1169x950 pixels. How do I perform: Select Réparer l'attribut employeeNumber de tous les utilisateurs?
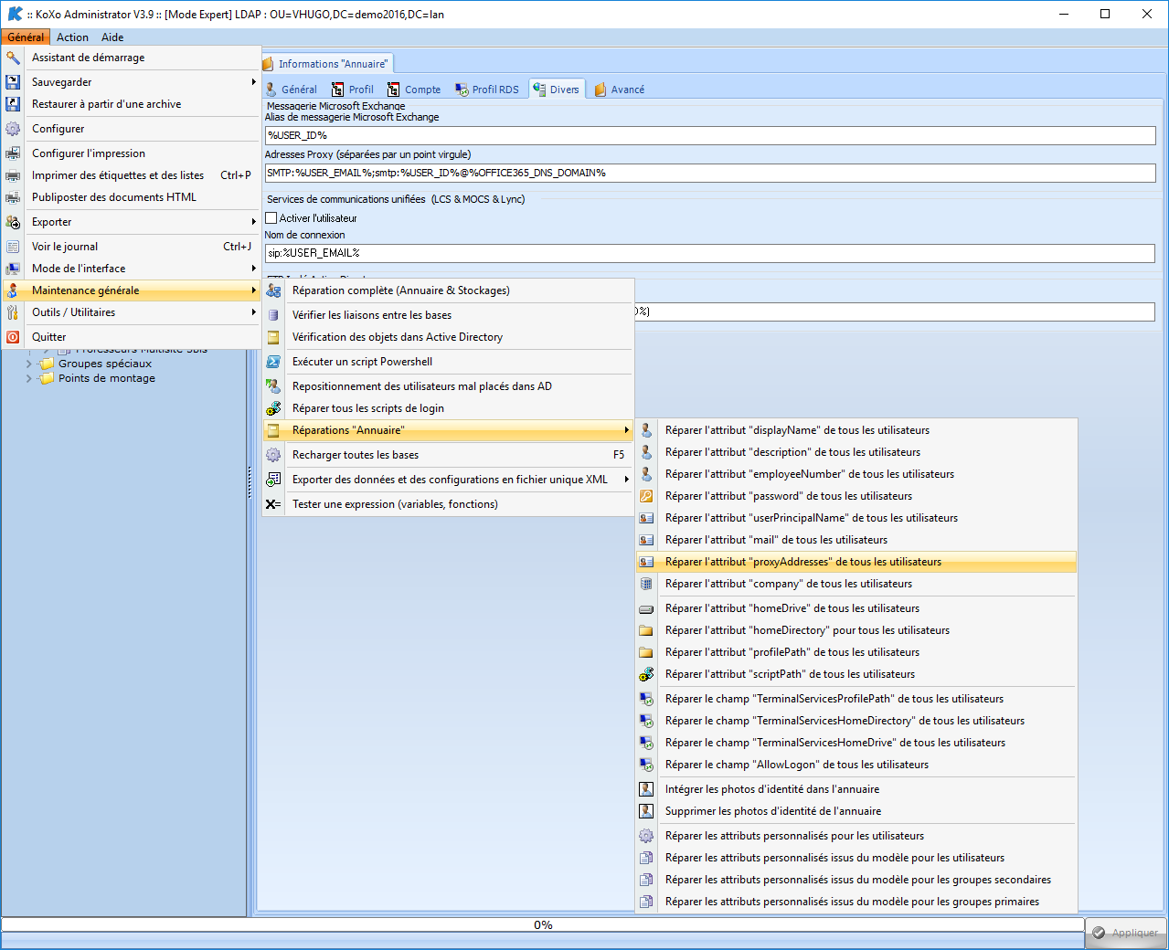(856, 474)
